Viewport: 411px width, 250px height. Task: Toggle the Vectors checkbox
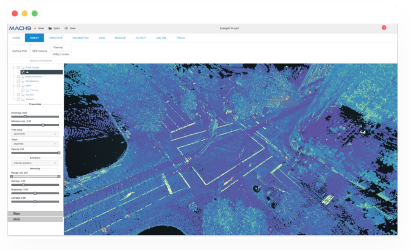pos(18,95)
